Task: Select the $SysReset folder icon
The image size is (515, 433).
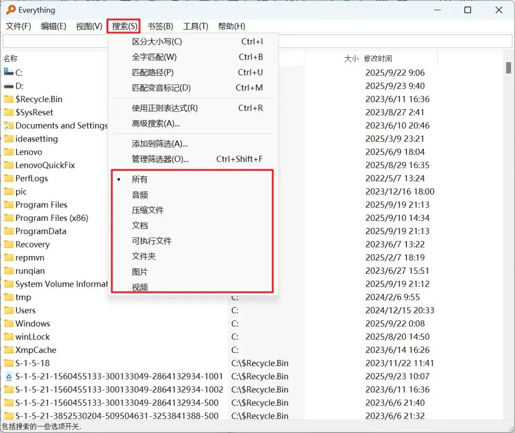Action: pyautogui.click(x=9, y=112)
